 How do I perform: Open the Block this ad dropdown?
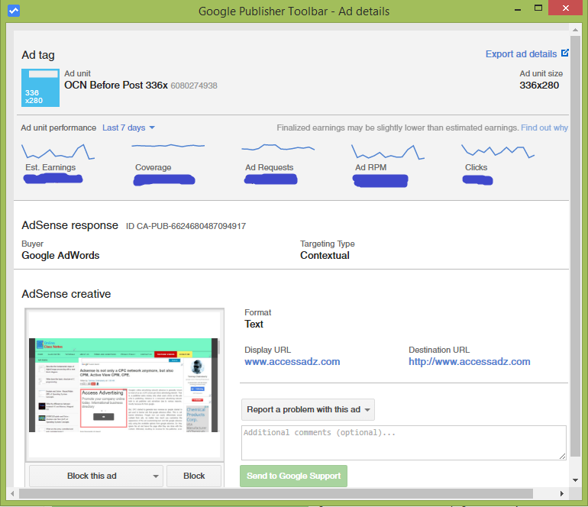(x=96, y=476)
